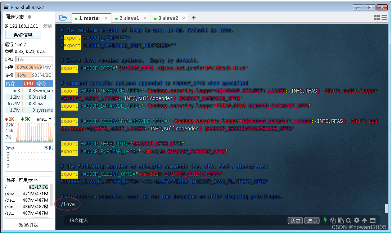Open terminal settings gear icon
This screenshot has height=233, width=392.
pyautogui.click(x=356, y=220)
